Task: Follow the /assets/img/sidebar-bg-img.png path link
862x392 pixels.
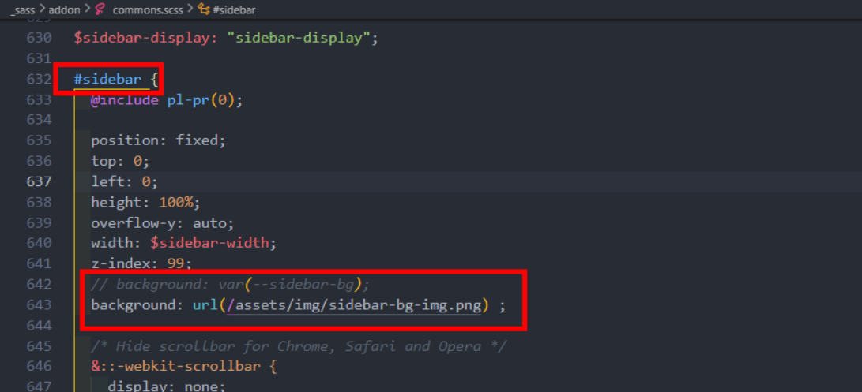Action: 354,304
